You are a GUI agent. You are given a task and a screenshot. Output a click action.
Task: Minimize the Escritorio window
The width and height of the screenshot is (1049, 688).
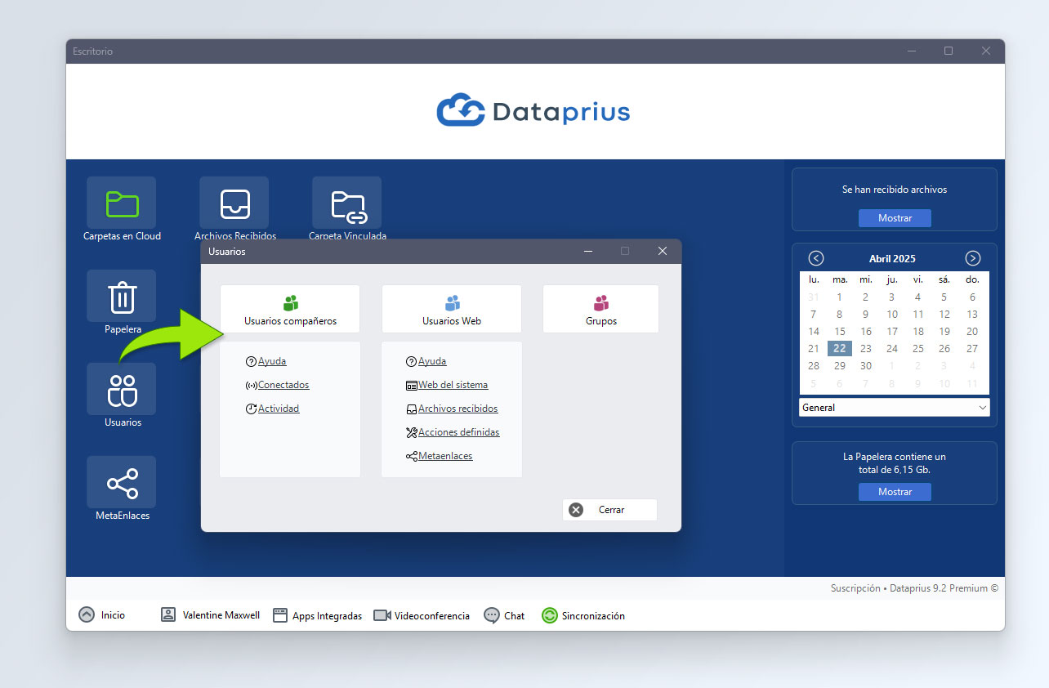[912, 51]
